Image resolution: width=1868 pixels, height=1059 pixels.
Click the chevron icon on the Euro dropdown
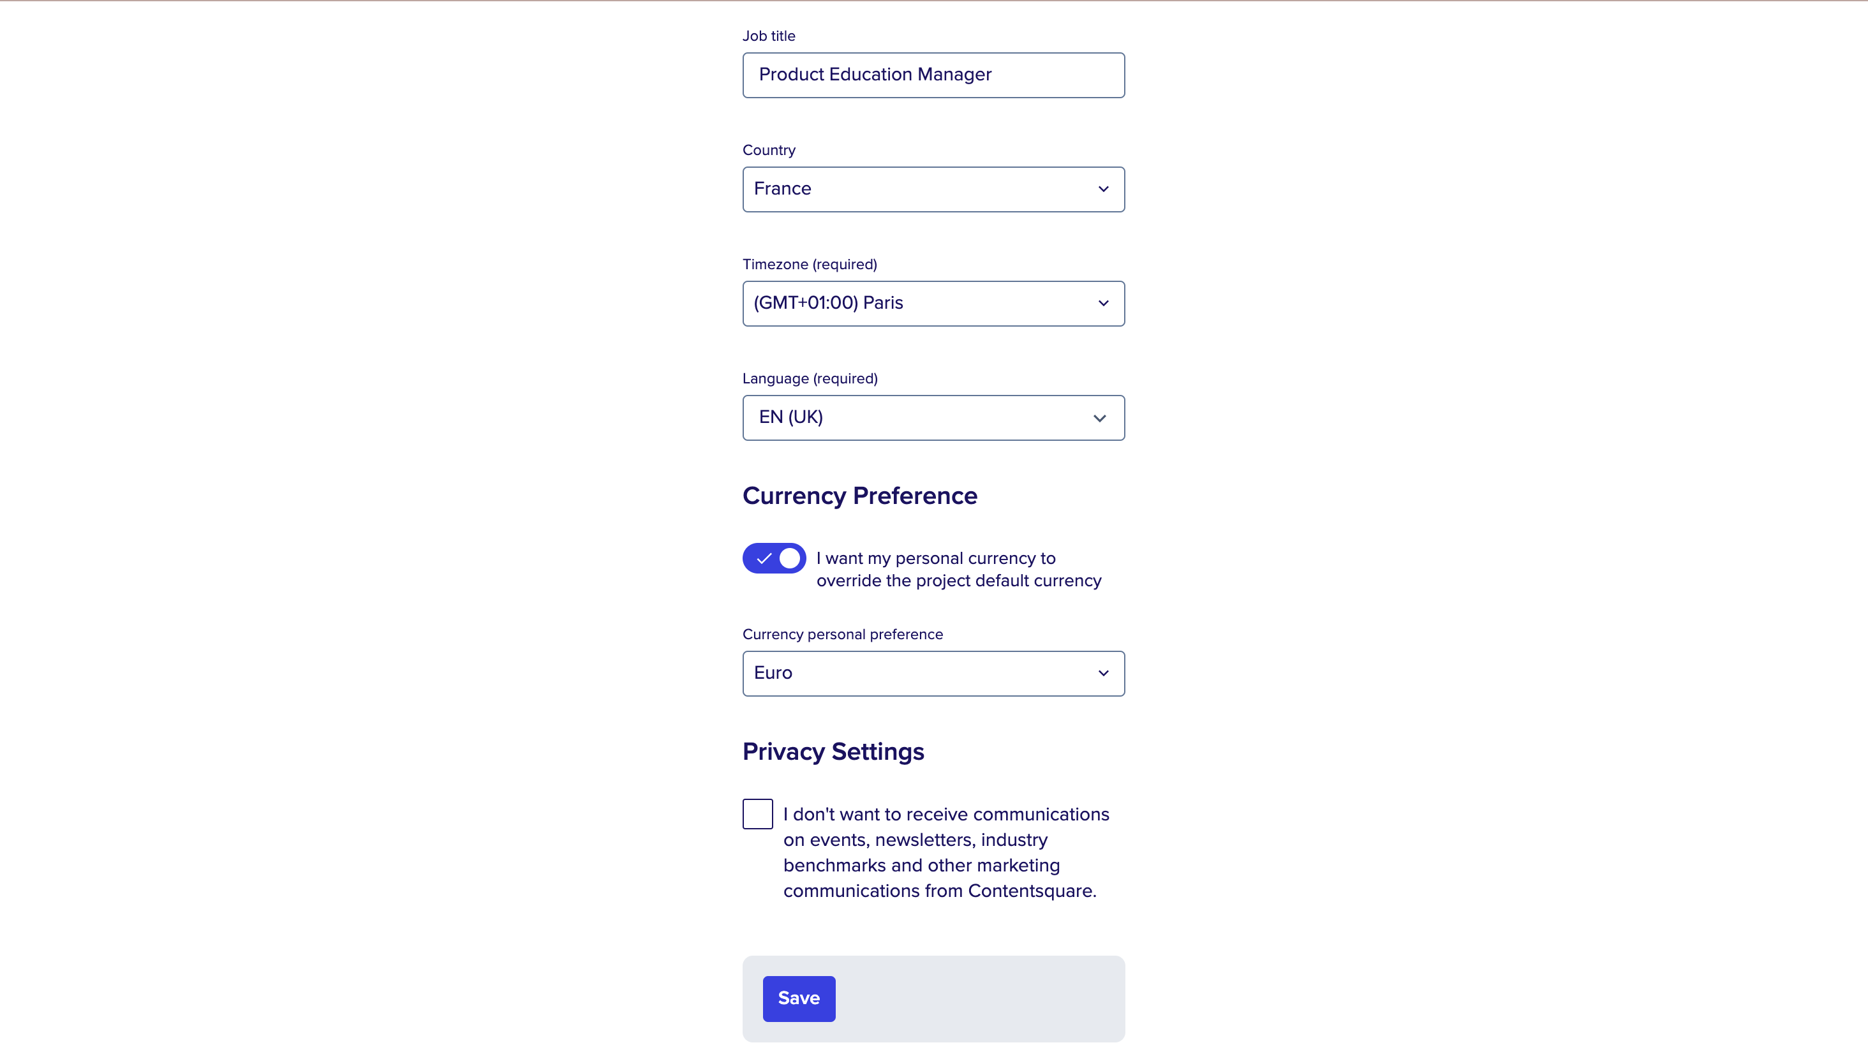point(1103,673)
